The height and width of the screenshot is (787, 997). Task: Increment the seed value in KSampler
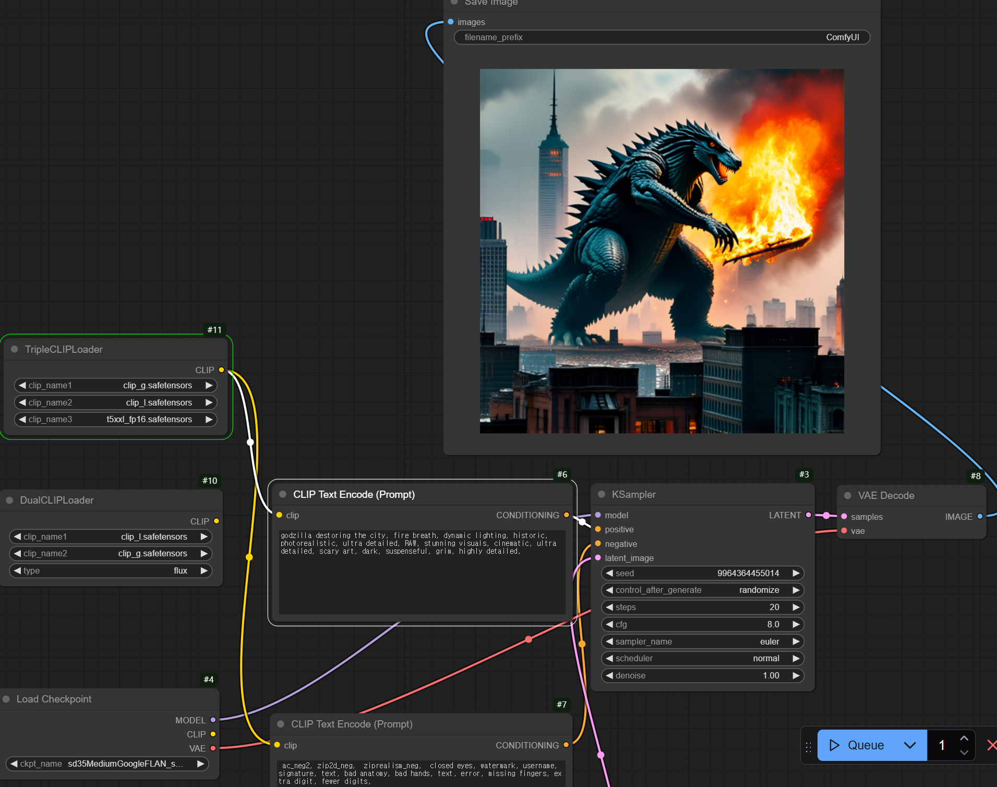(796, 573)
